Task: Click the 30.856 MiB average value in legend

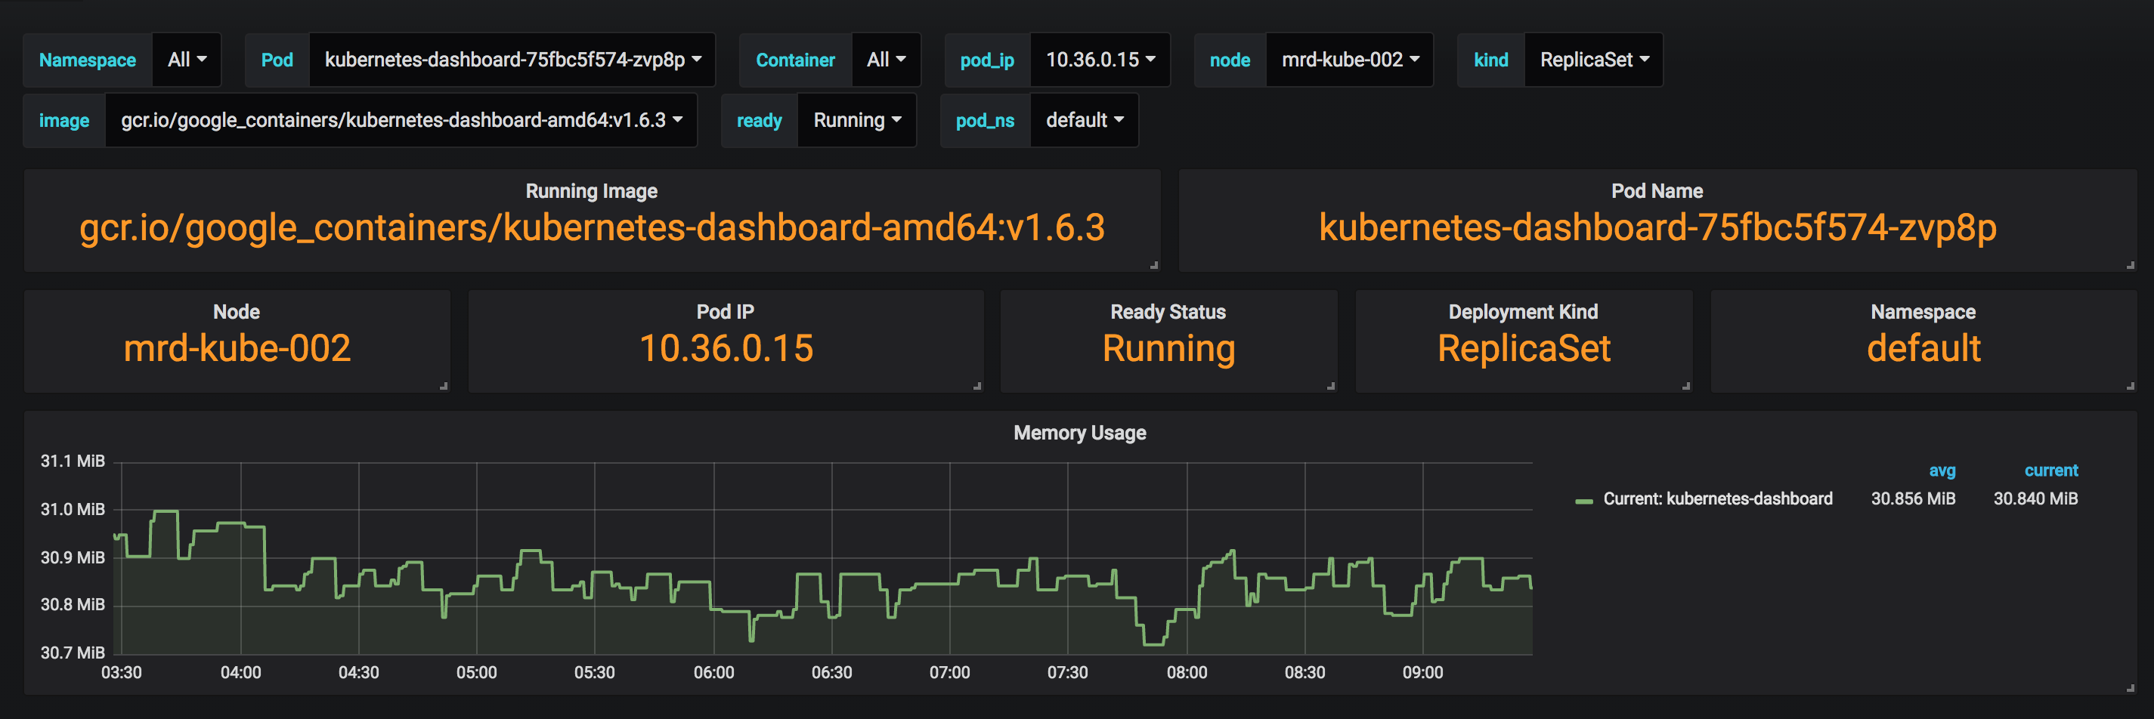Action: click(x=1913, y=499)
